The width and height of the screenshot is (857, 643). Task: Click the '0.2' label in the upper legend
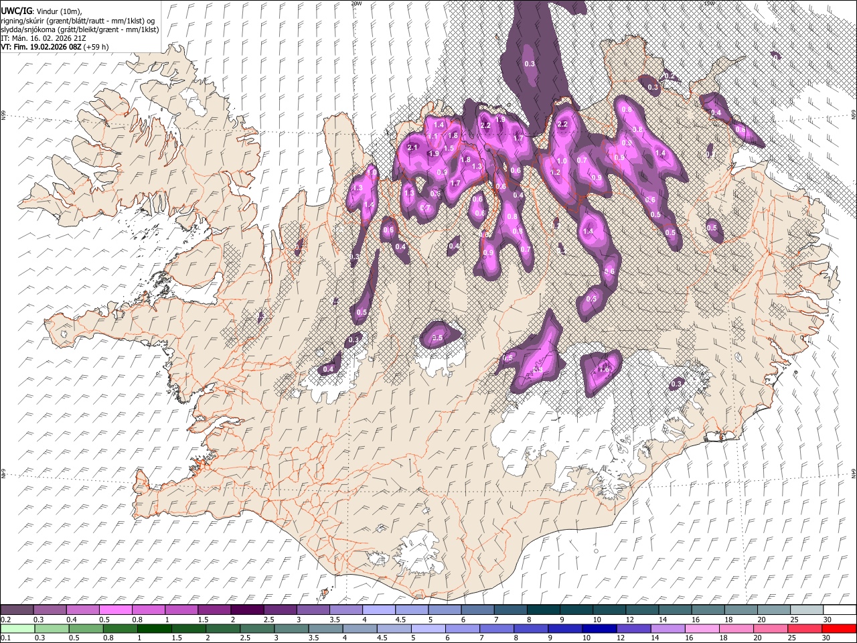pos(6,620)
